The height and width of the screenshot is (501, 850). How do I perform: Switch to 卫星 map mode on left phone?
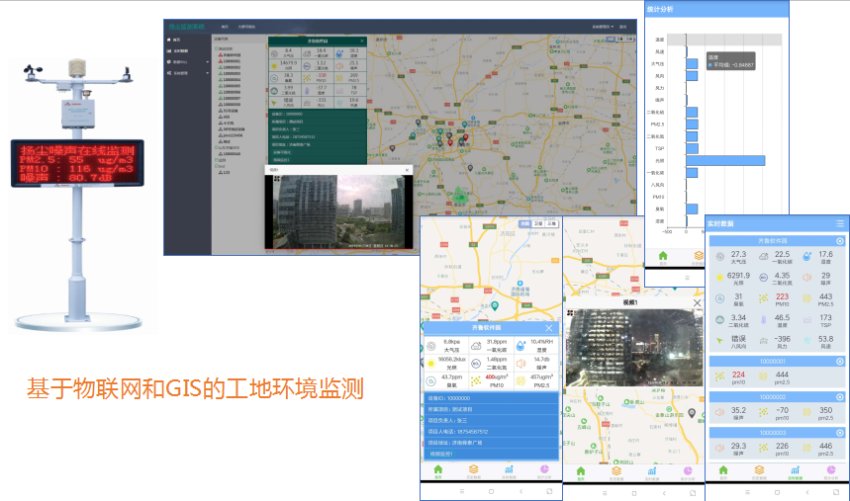click(x=537, y=223)
